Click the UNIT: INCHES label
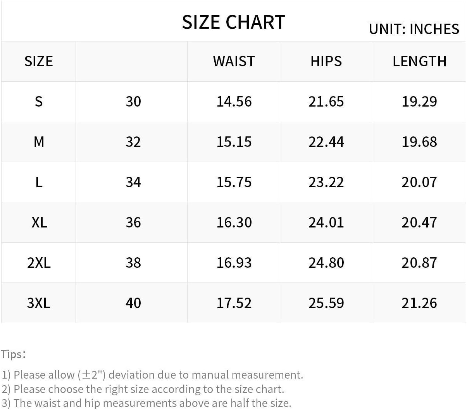 (x=414, y=29)
